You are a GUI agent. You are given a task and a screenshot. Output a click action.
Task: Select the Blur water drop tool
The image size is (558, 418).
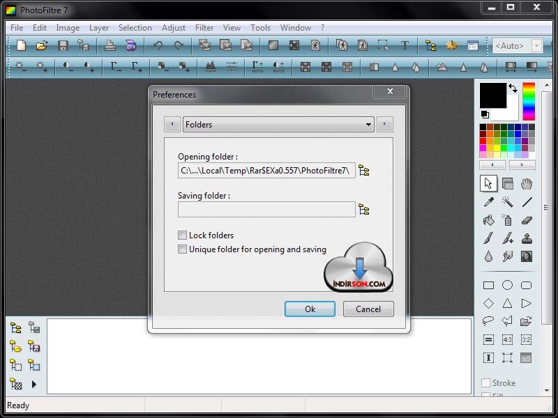coord(489,256)
